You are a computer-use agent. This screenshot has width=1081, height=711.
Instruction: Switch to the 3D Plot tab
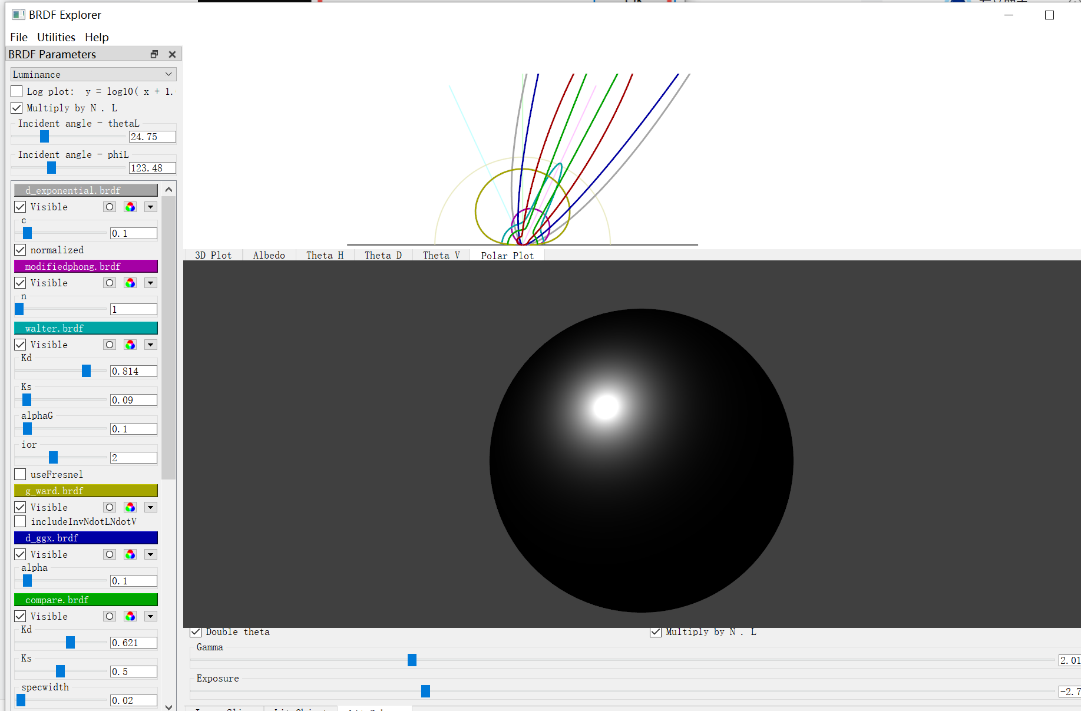tap(212, 254)
